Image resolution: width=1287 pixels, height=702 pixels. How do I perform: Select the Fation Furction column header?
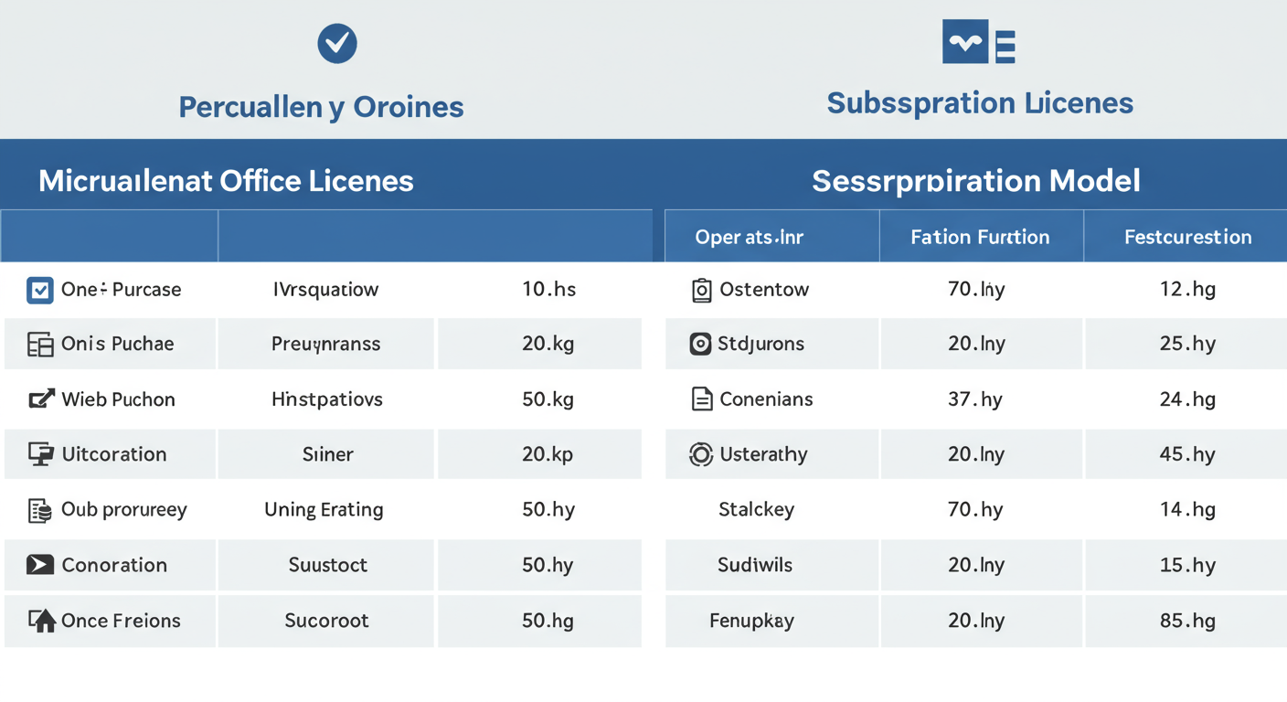coord(980,238)
